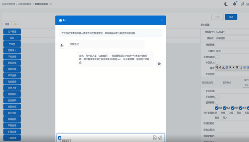The width and height of the screenshot is (249, 142).
Task: Click the 预览 button
Action: 218,17
